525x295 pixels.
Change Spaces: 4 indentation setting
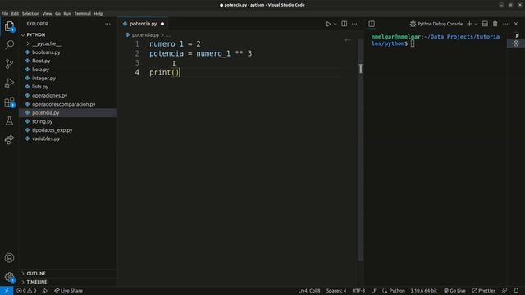(x=336, y=291)
